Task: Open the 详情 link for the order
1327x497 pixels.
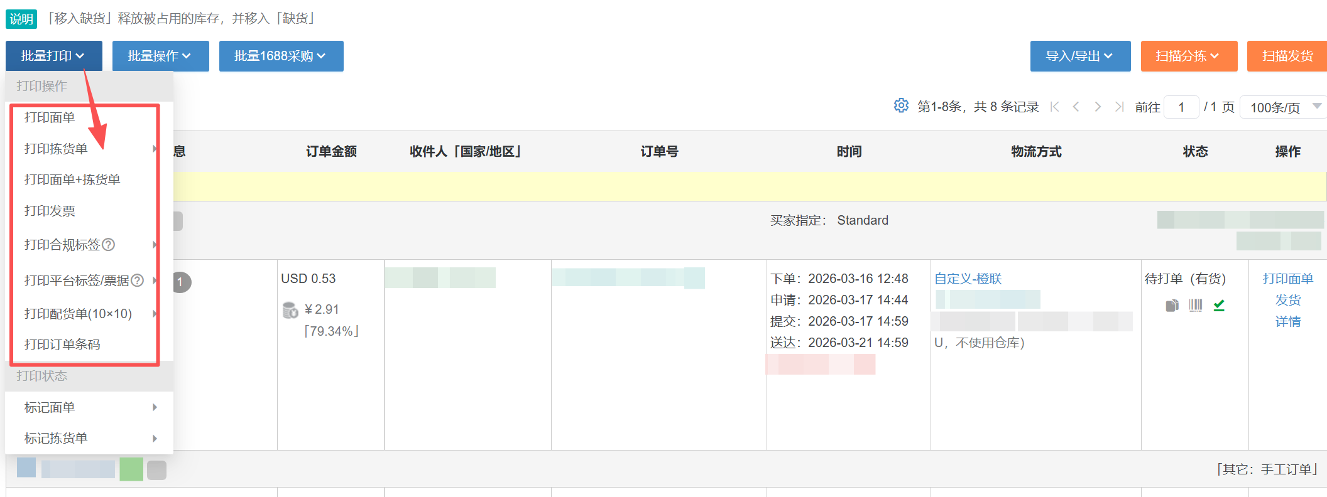Action: coord(1288,321)
